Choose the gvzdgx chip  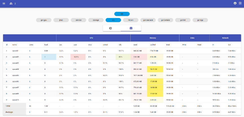click(200, 20)
